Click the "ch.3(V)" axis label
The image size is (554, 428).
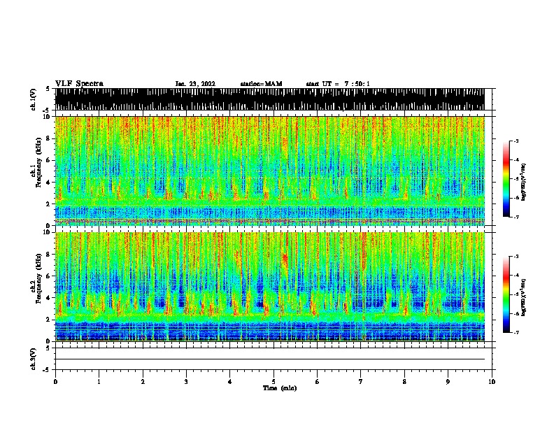tap(34, 359)
